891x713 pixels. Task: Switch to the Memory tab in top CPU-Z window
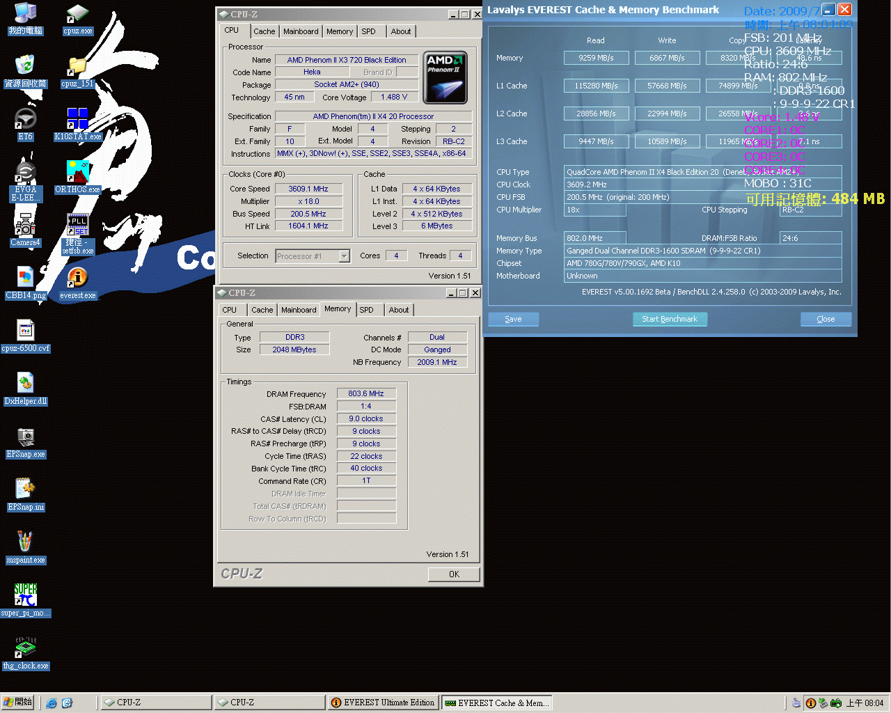(340, 31)
